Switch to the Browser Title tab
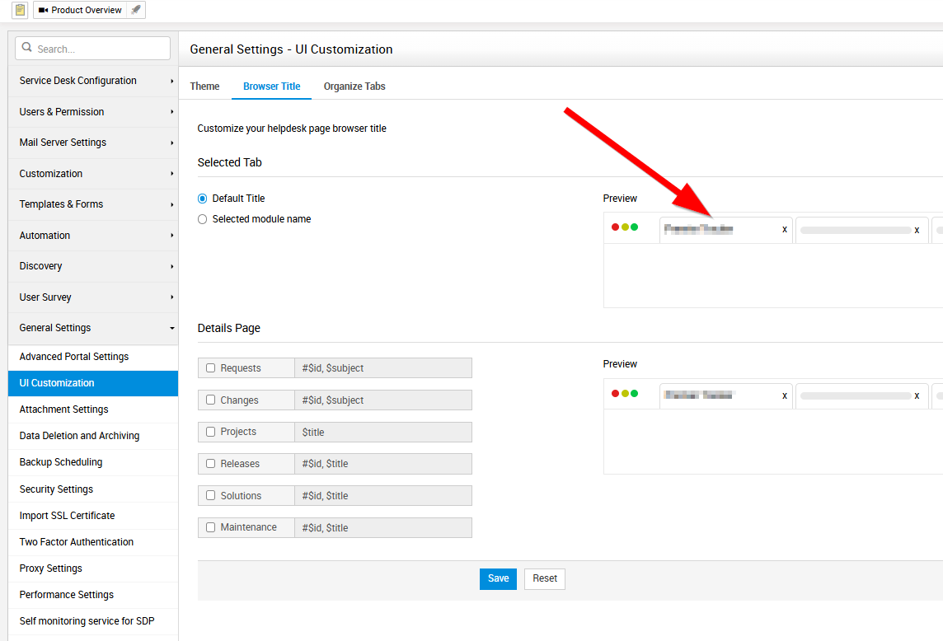943x641 pixels. (271, 87)
